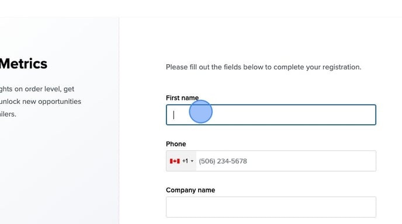Click the "Phone" field label
This screenshot has width=402, height=224.
pyautogui.click(x=176, y=144)
